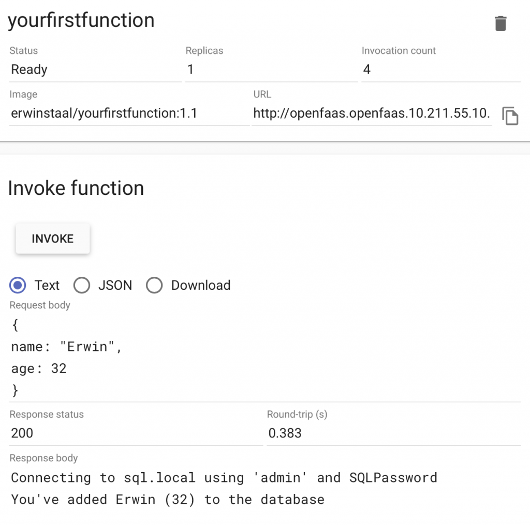
Task: Click the copy URL icon
Action: 511,116
